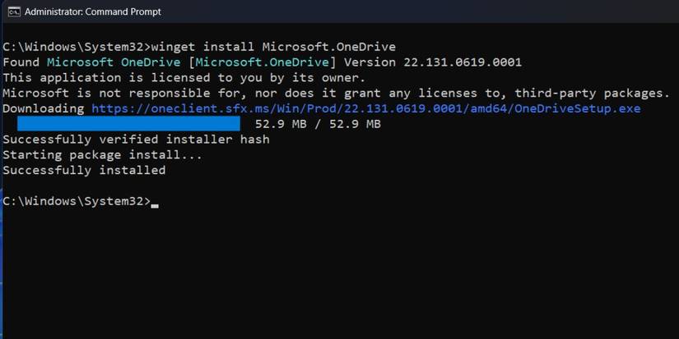Click the 'Successfully verified installer hash' line
This screenshot has width=679, height=339.
136,140
